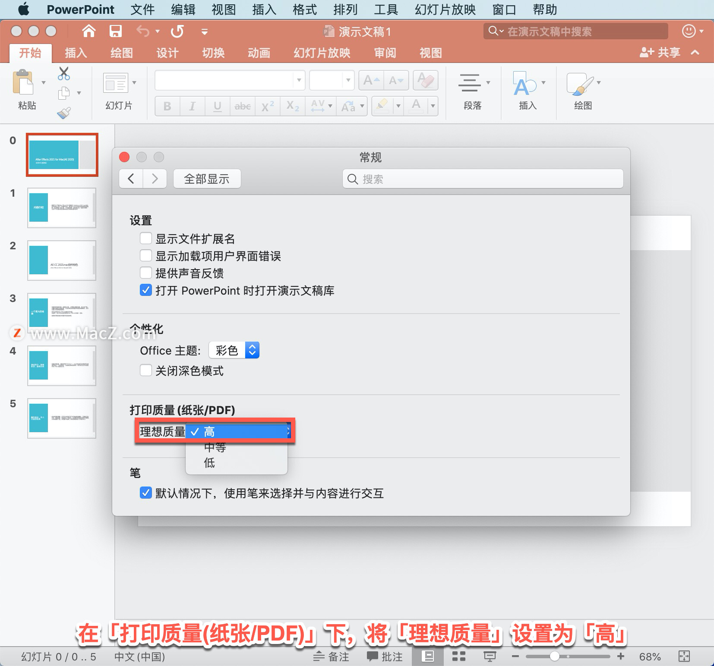Toggle Italic formatting button

(193, 106)
